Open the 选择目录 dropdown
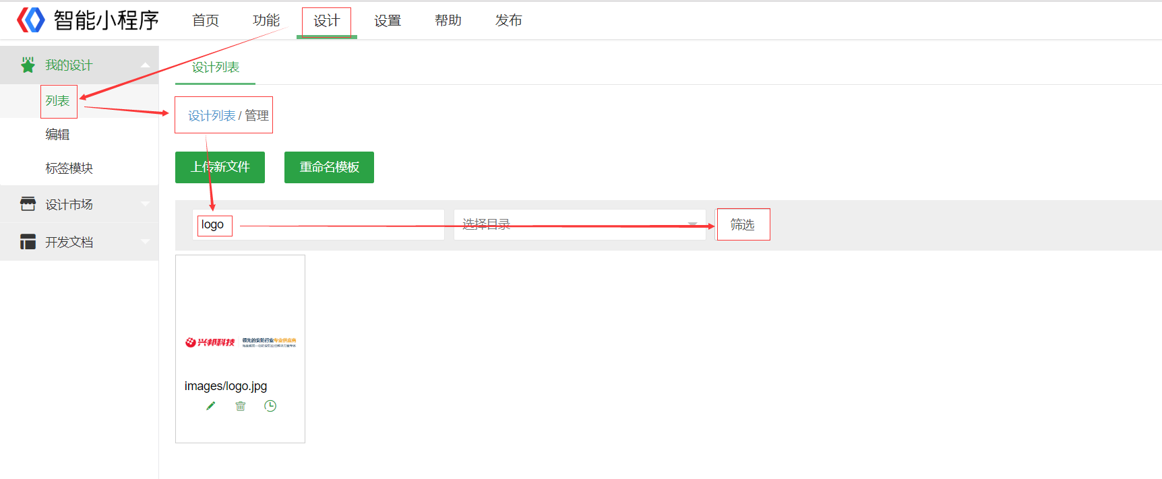This screenshot has width=1162, height=479. [x=580, y=224]
